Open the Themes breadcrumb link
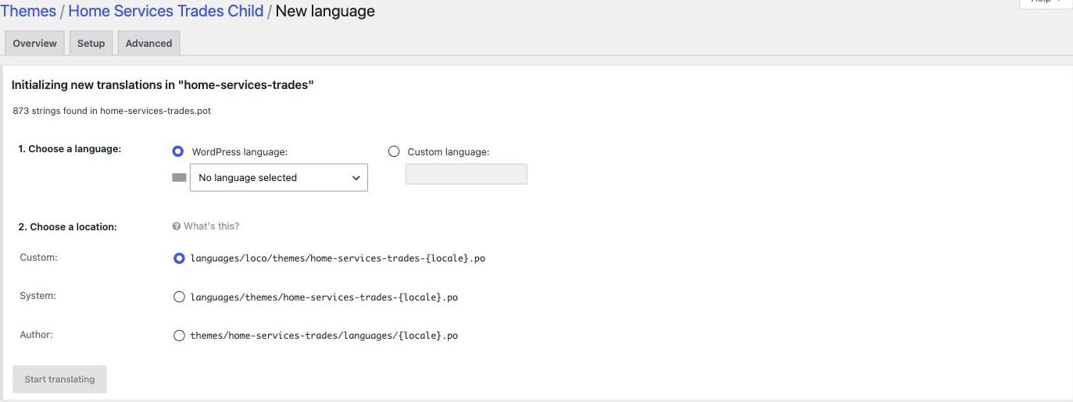 point(28,11)
